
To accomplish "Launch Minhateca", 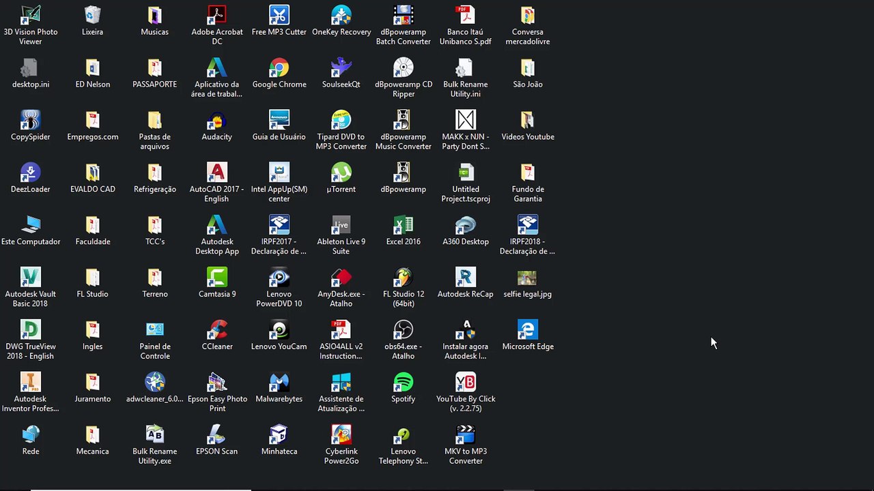I will (x=279, y=436).
